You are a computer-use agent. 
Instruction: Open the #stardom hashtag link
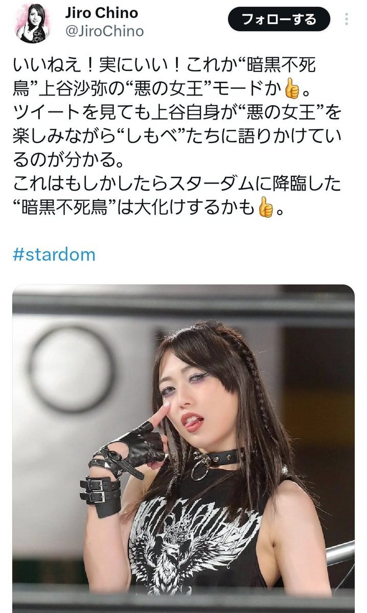click(54, 254)
